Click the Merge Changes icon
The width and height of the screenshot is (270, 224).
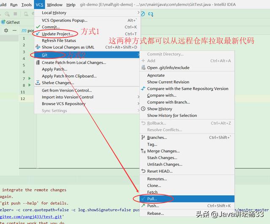point(143,151)
